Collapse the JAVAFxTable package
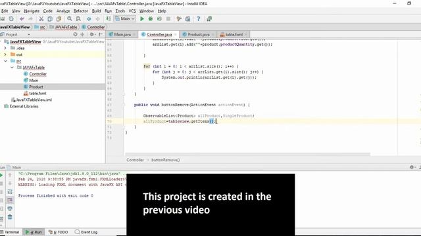The image size is (421, 236). click(x=12, y=68)
